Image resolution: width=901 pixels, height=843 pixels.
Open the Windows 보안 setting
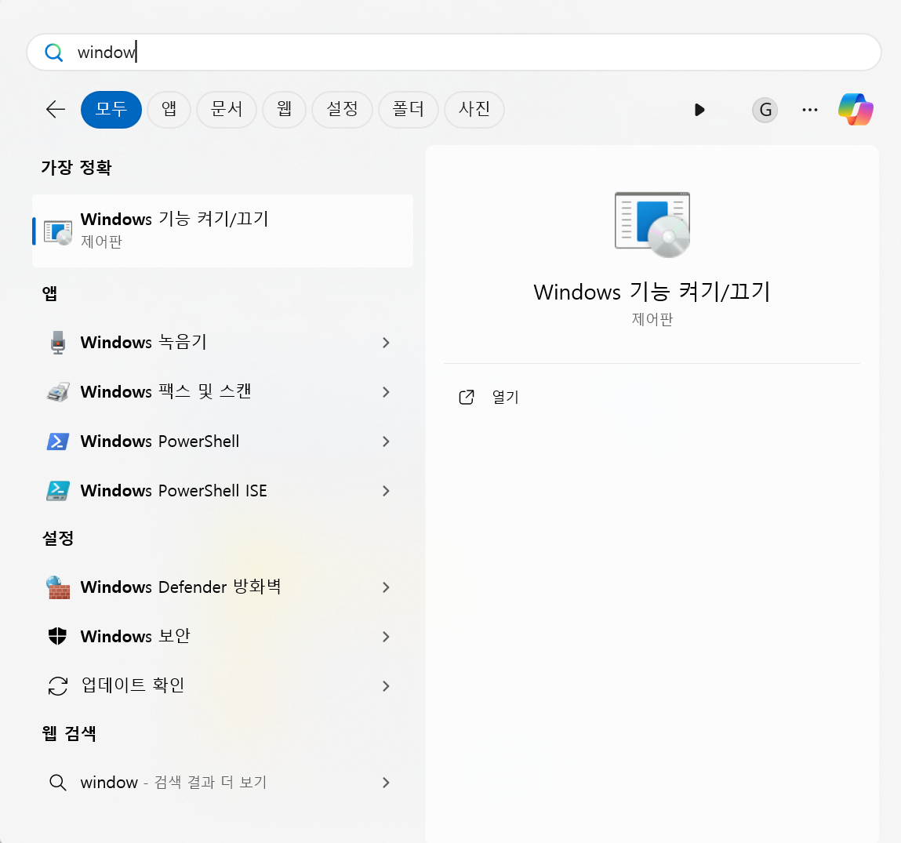(x=223, y=637)
